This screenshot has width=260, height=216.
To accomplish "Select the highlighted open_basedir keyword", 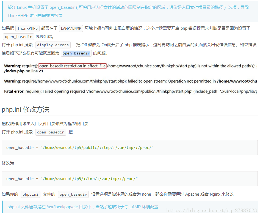I will (76, 53).
